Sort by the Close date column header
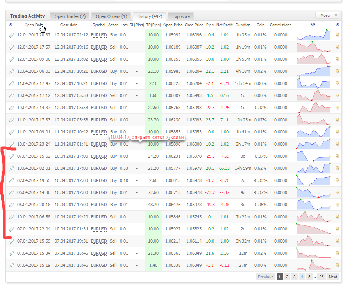 [x=69, y=25]
